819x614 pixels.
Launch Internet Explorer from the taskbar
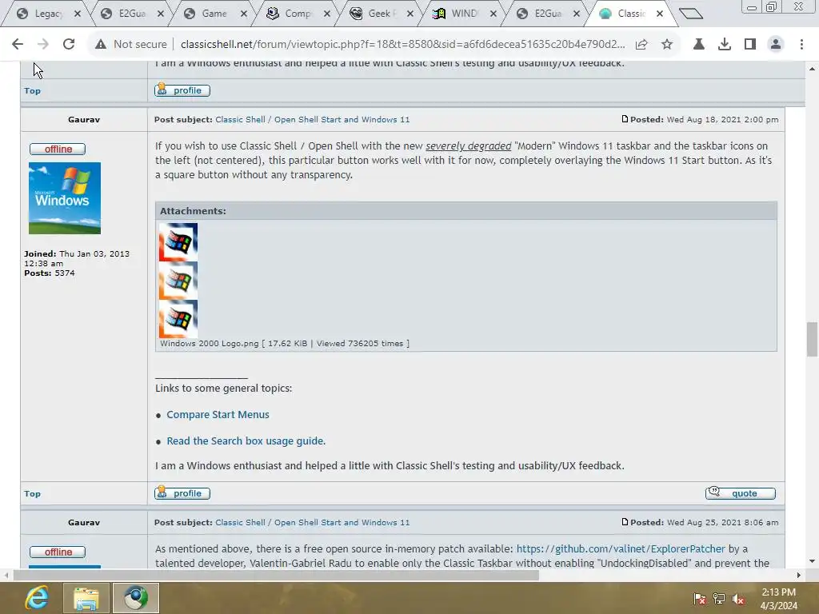click(37, 598)
